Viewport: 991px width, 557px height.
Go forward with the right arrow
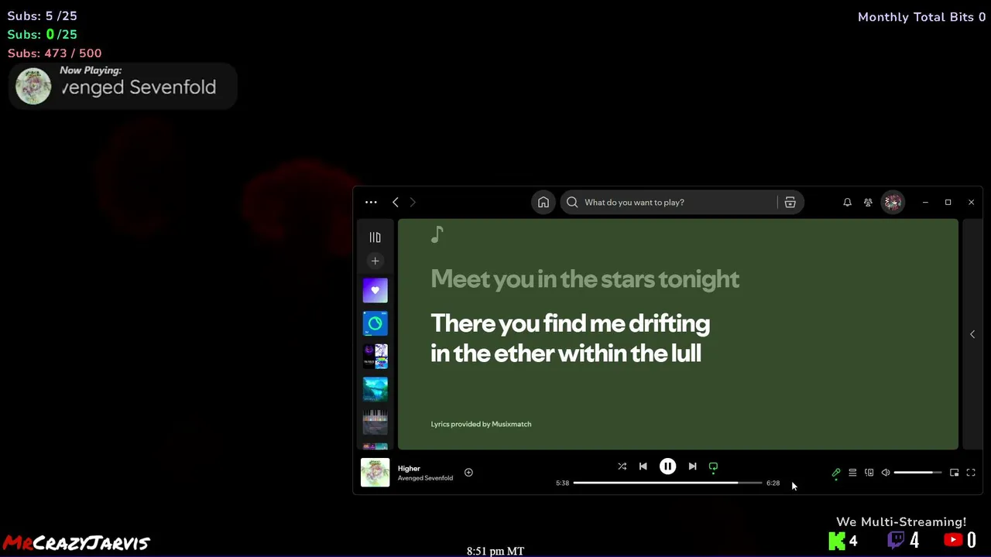coord(413,203)
